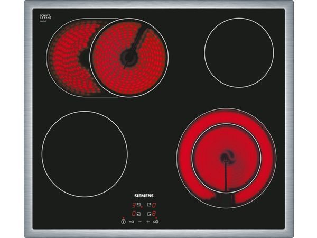Screen dimensions: 317x238
Task: Click front-left heat level display showing 0
Action: [x=134, y=214]
